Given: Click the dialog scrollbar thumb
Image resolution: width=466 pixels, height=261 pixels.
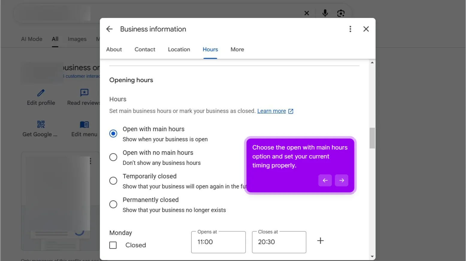Looking at the screenshot, I should coord(372,138).
